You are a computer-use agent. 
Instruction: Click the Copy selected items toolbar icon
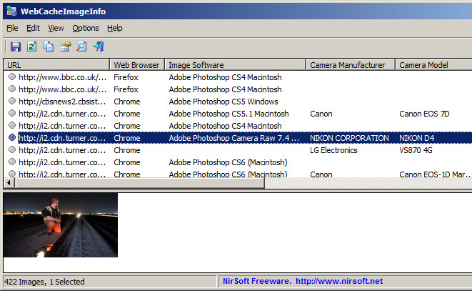(49, 46)
